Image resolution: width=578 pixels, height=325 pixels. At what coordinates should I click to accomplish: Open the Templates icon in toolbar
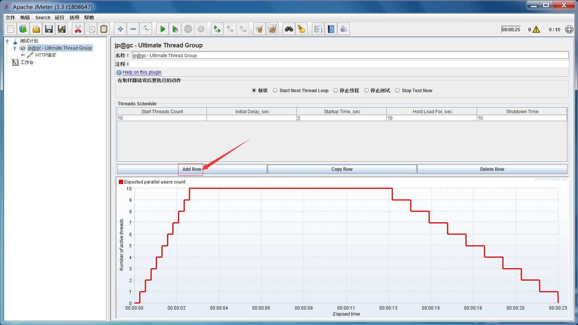[23, 29]
